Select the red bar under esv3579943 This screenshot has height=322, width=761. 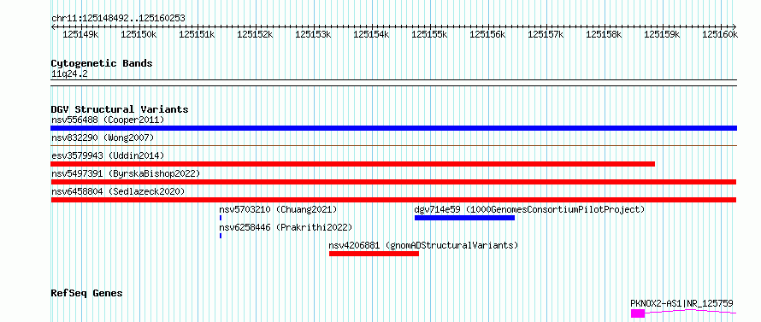click(x=353, y=164)
